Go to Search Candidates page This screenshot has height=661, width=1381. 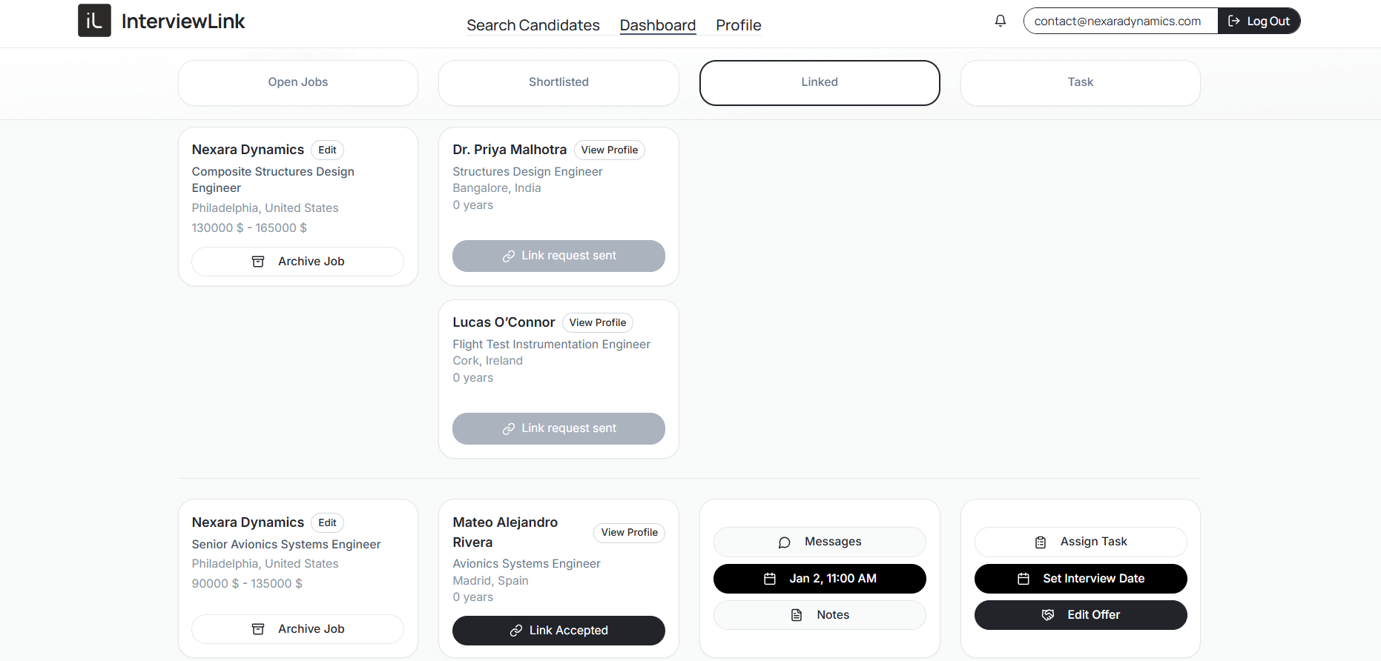(533, 25)
